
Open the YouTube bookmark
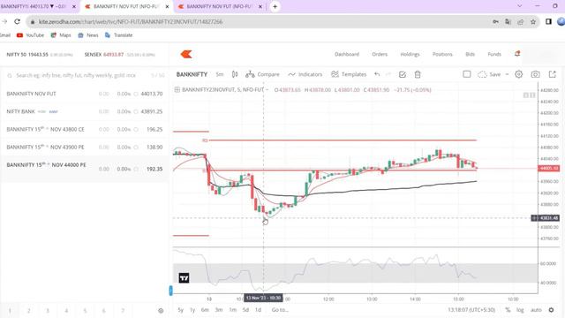(30, 35)
